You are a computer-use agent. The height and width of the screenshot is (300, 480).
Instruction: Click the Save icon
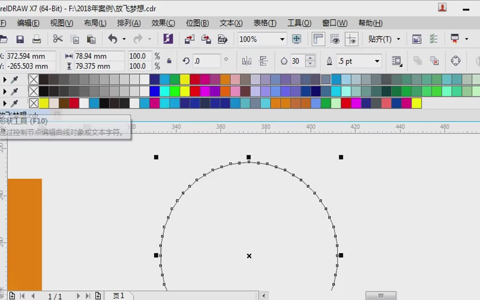[x=20, y=39]
